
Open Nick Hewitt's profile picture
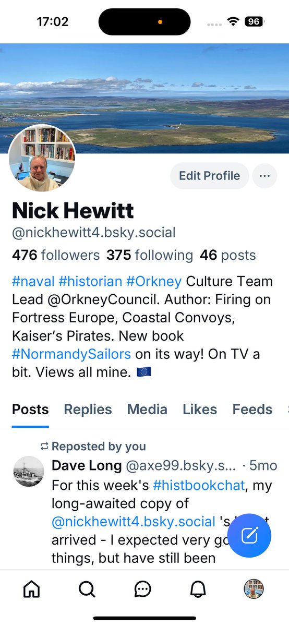coord(42,158)
